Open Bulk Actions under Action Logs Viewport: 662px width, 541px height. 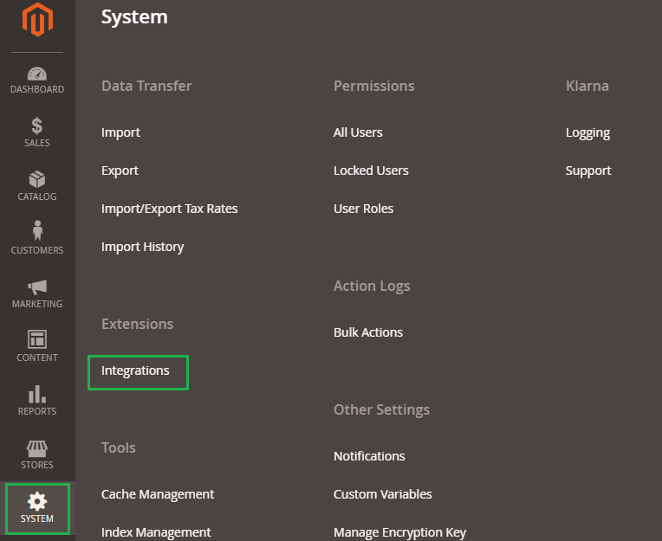(x=368, y=332)
